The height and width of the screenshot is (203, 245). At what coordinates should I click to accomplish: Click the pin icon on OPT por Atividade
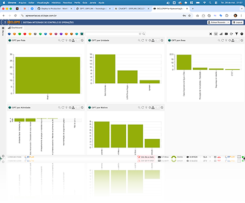[x=66, y=108]
